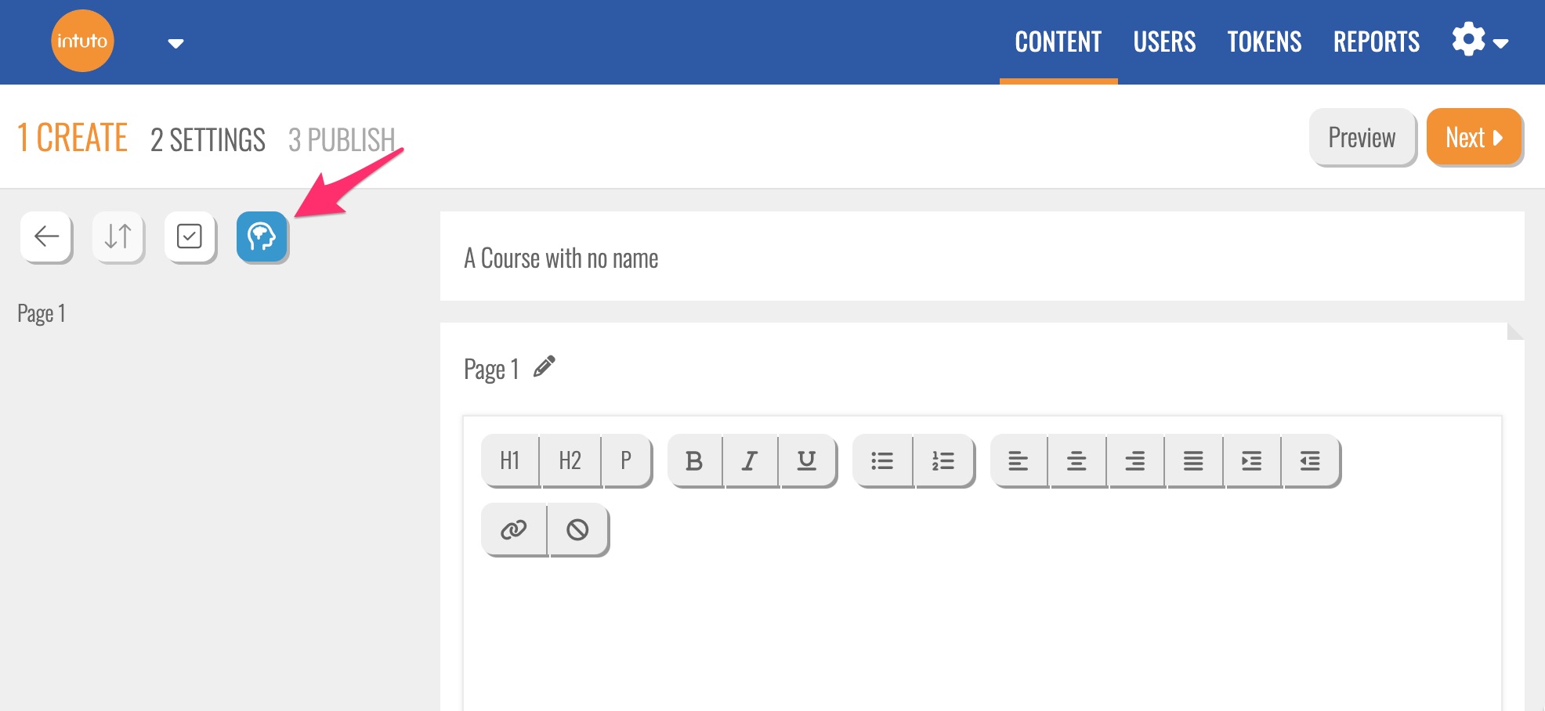This screenshot has height=711, width=1545.
Task: Toggle underline formatting
Action: pyautogui.click(x=806, y=461)
